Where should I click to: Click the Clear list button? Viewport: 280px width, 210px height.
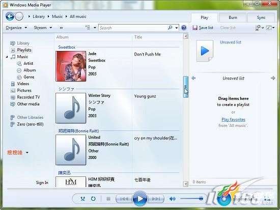coord(228,28)
